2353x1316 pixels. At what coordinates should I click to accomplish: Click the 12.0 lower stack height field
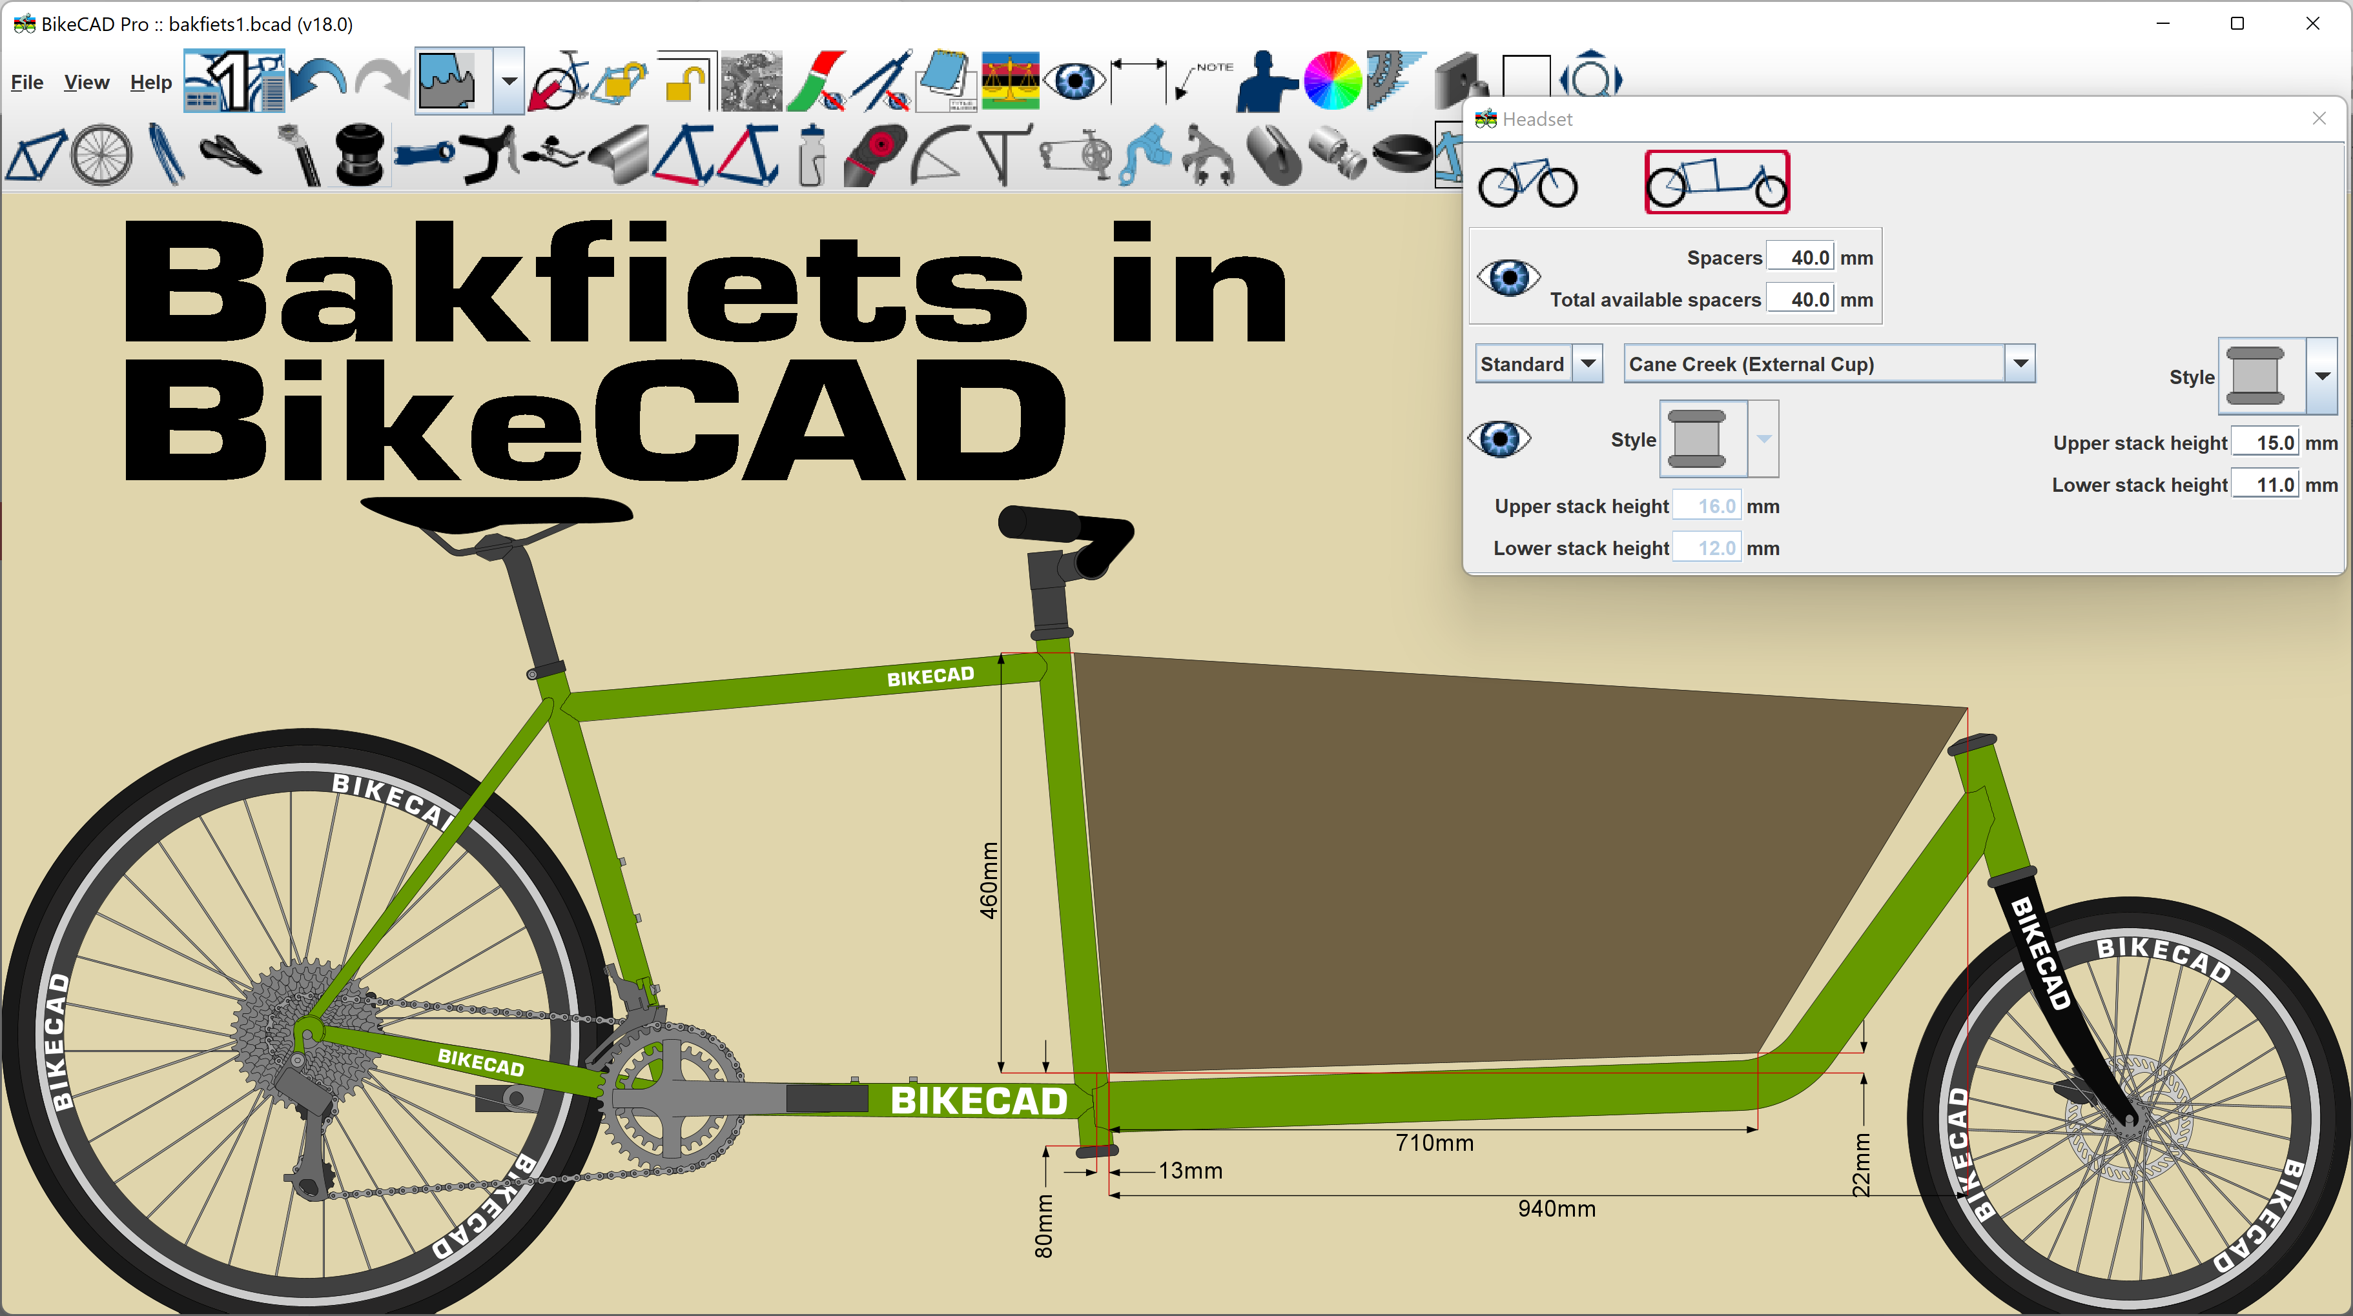click(1706, 548)
